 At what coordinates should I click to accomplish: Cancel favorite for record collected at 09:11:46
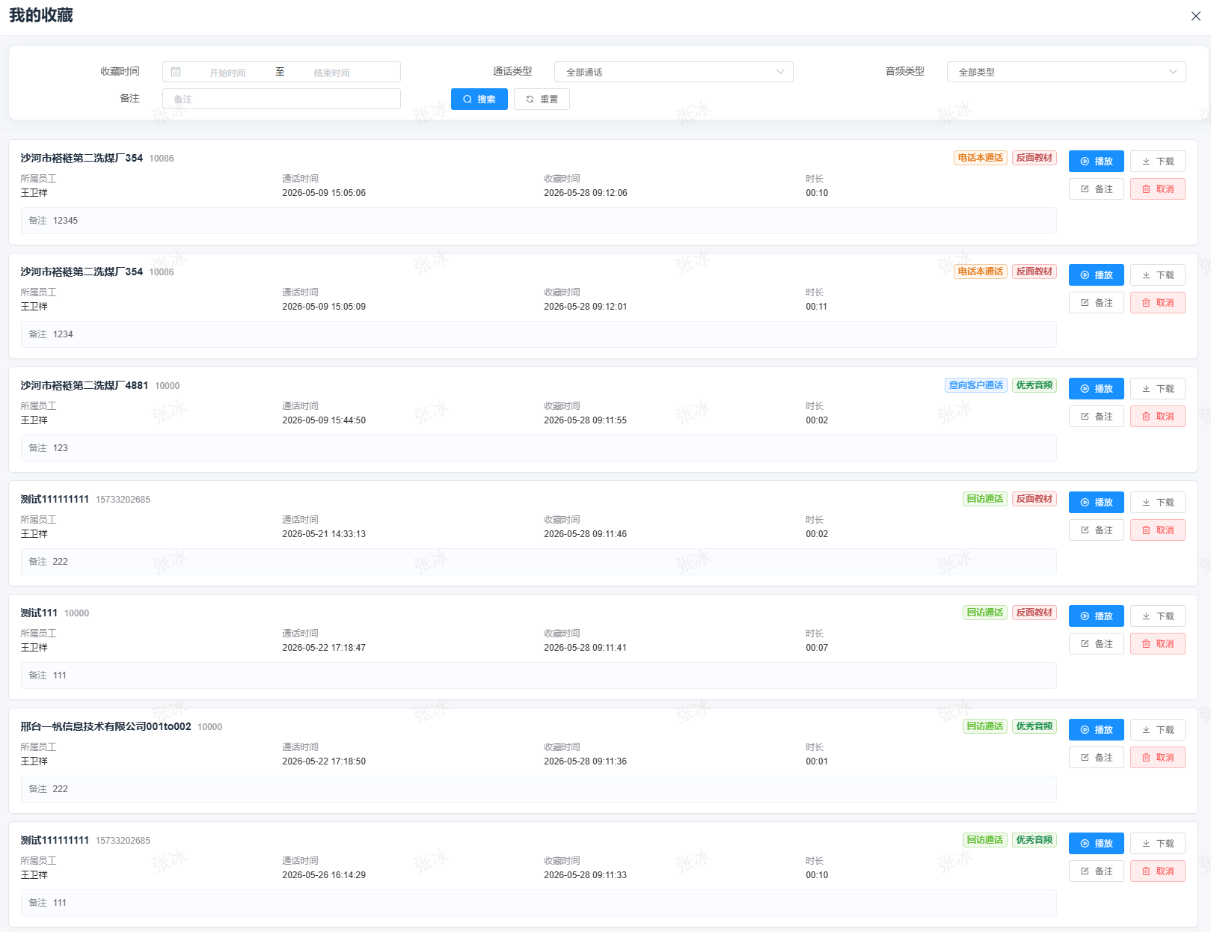1157,530
